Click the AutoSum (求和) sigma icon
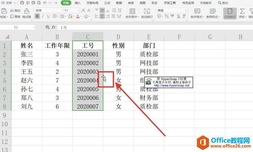The width and height of the screenshot is (253, 152). tap(242, 11)
